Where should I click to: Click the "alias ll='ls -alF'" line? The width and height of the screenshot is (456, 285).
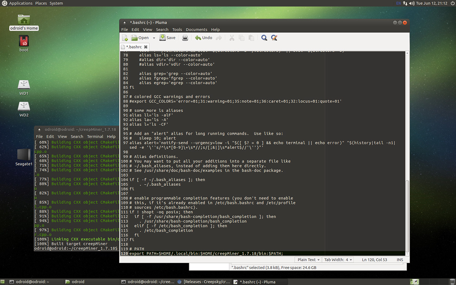point(151,115)
